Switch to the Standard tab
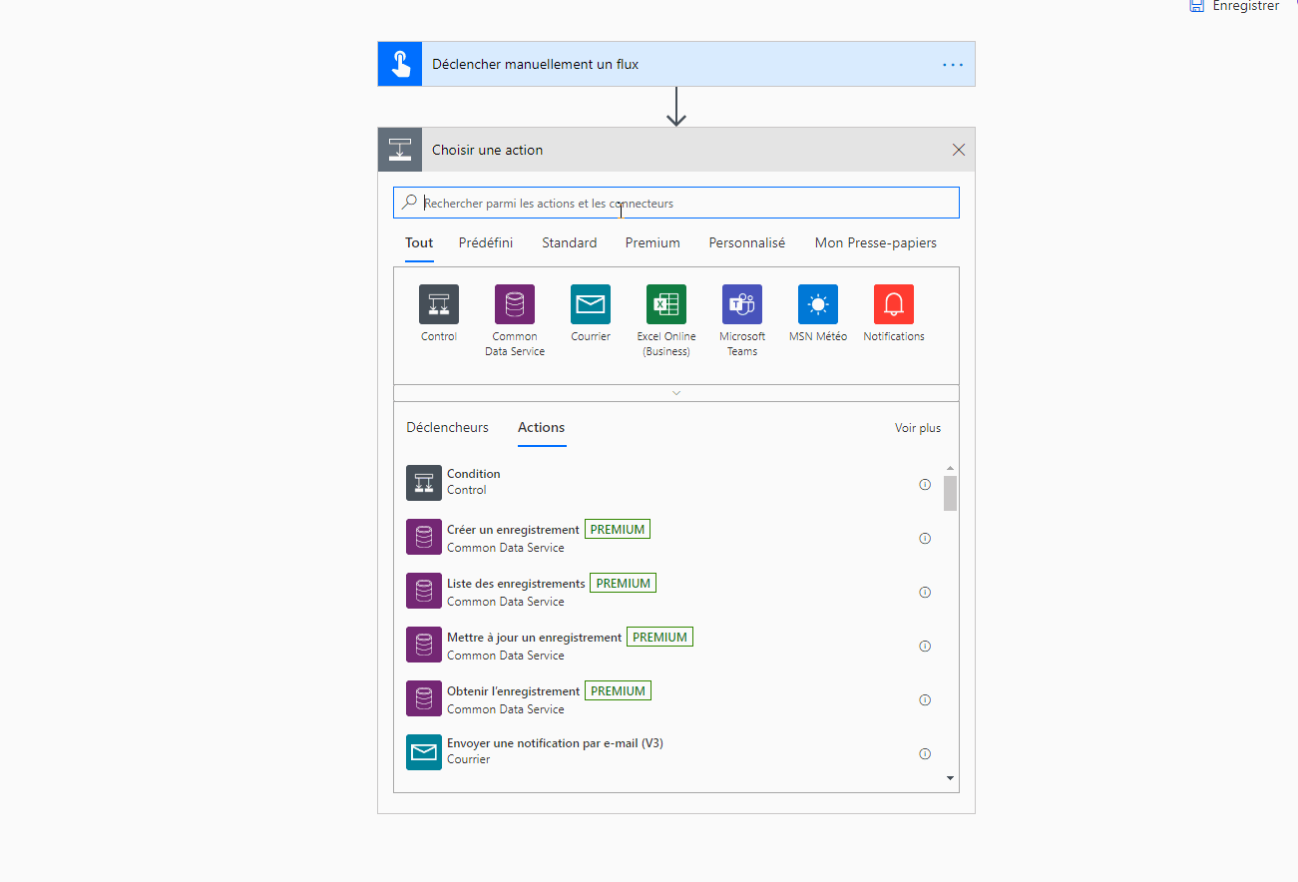 [570, 242]
